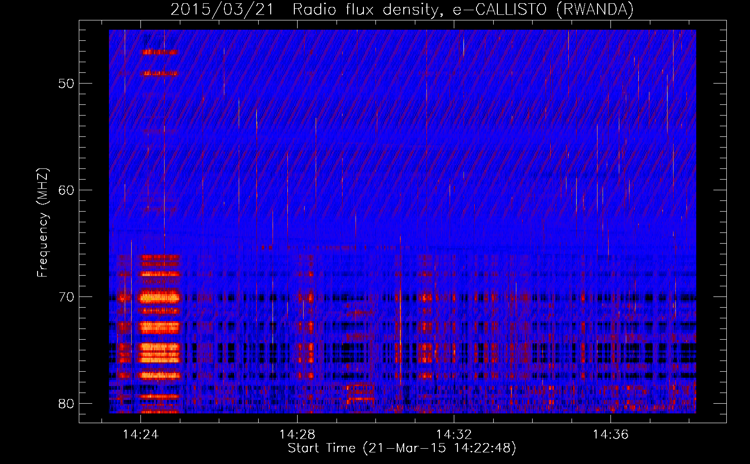Click the '80' frequency tick label
This screenshot has width=750, height=464.
(66, 404)
